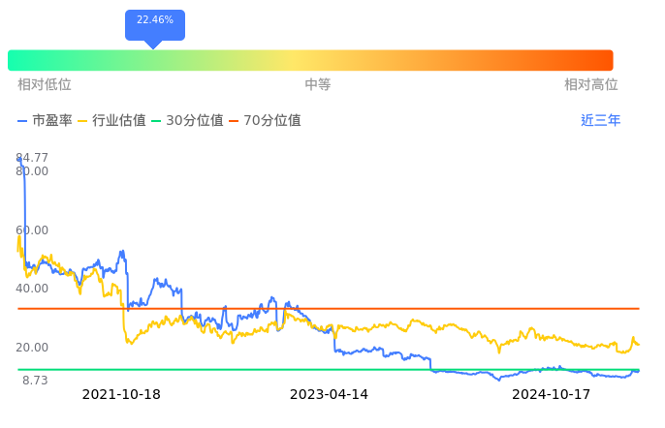Select the 2021-10-18 date axis label
This screenshot has height=428, width=665.
[x=121, y=395]
